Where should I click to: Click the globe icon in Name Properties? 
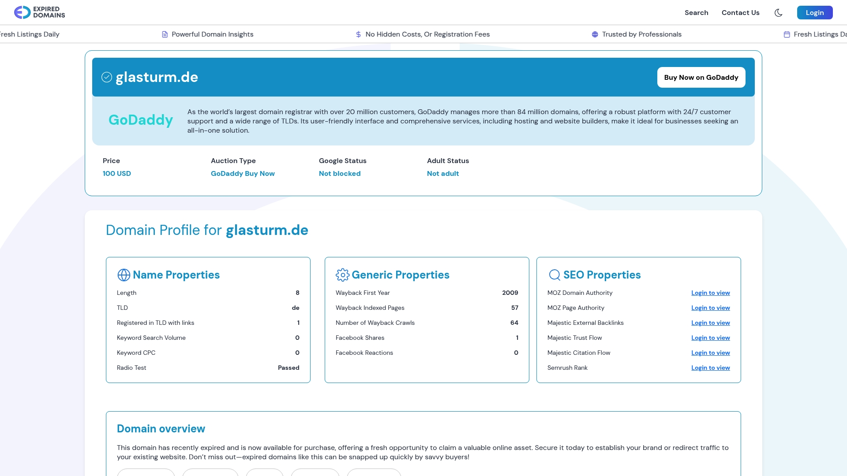(x=124, y=275)
